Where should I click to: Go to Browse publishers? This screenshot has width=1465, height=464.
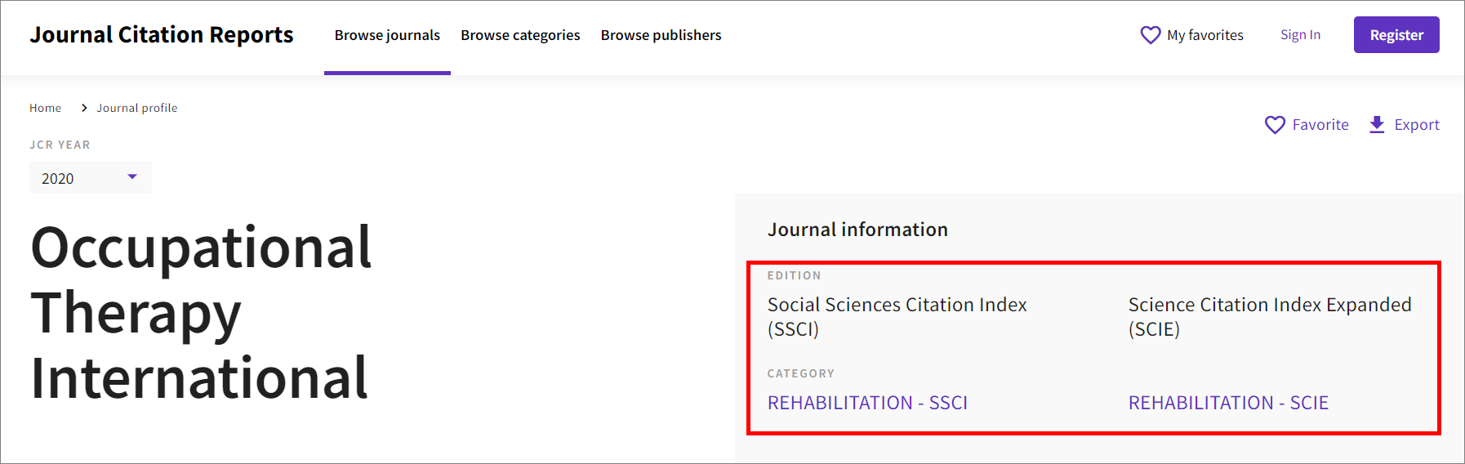pos(661,35)
